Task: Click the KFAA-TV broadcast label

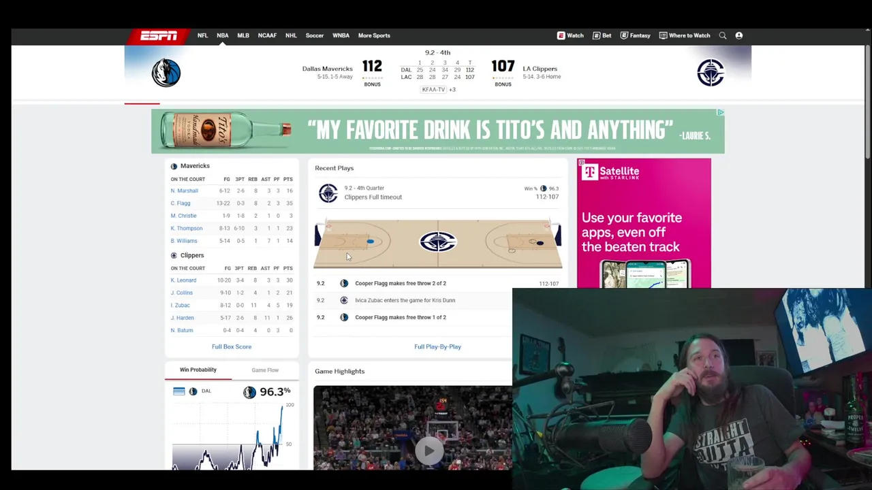Action: [433, 90]
